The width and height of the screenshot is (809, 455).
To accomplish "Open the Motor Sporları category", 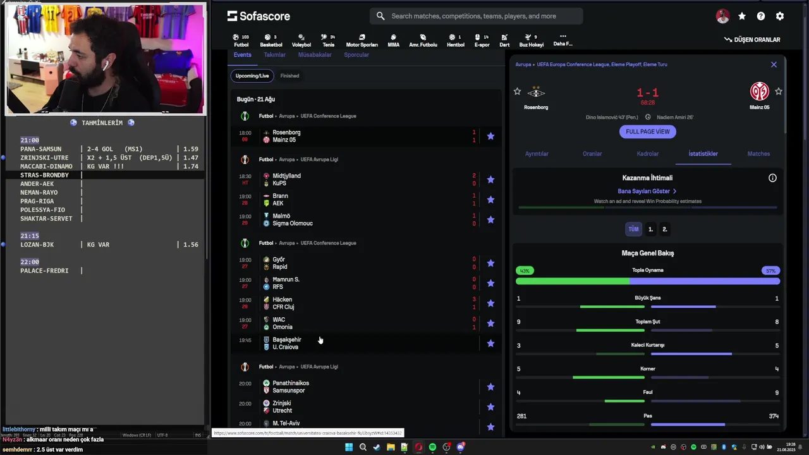I will (x=362, y=40).
